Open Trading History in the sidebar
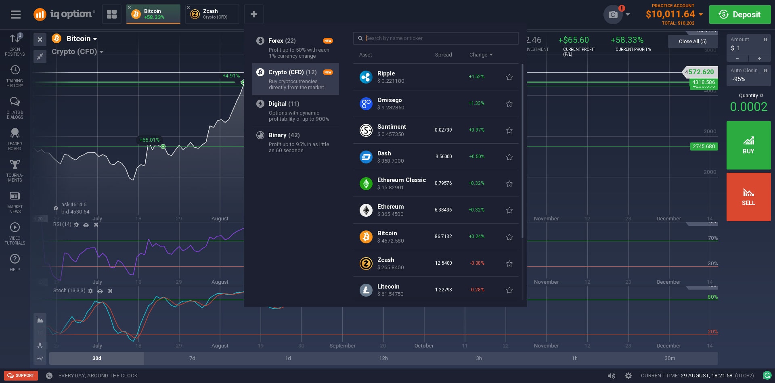Viewport: 775px width, 383px height. click(x=15, y=77)
